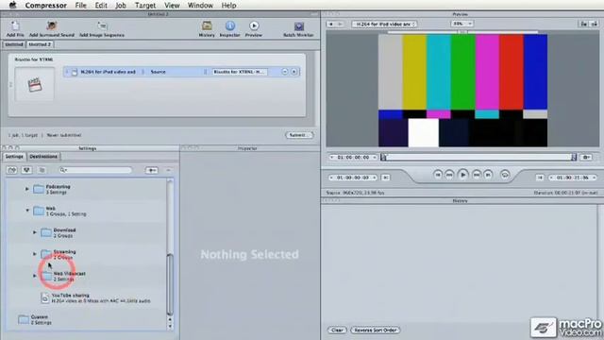Expand the Download group
The height and width of the screenshot is (340, 604).
34,232
